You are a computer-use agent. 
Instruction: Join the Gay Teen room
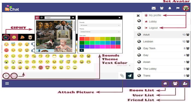tap(162, 48)
